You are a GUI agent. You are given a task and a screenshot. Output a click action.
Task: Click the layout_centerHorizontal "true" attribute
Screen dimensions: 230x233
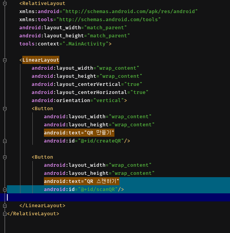90,92
